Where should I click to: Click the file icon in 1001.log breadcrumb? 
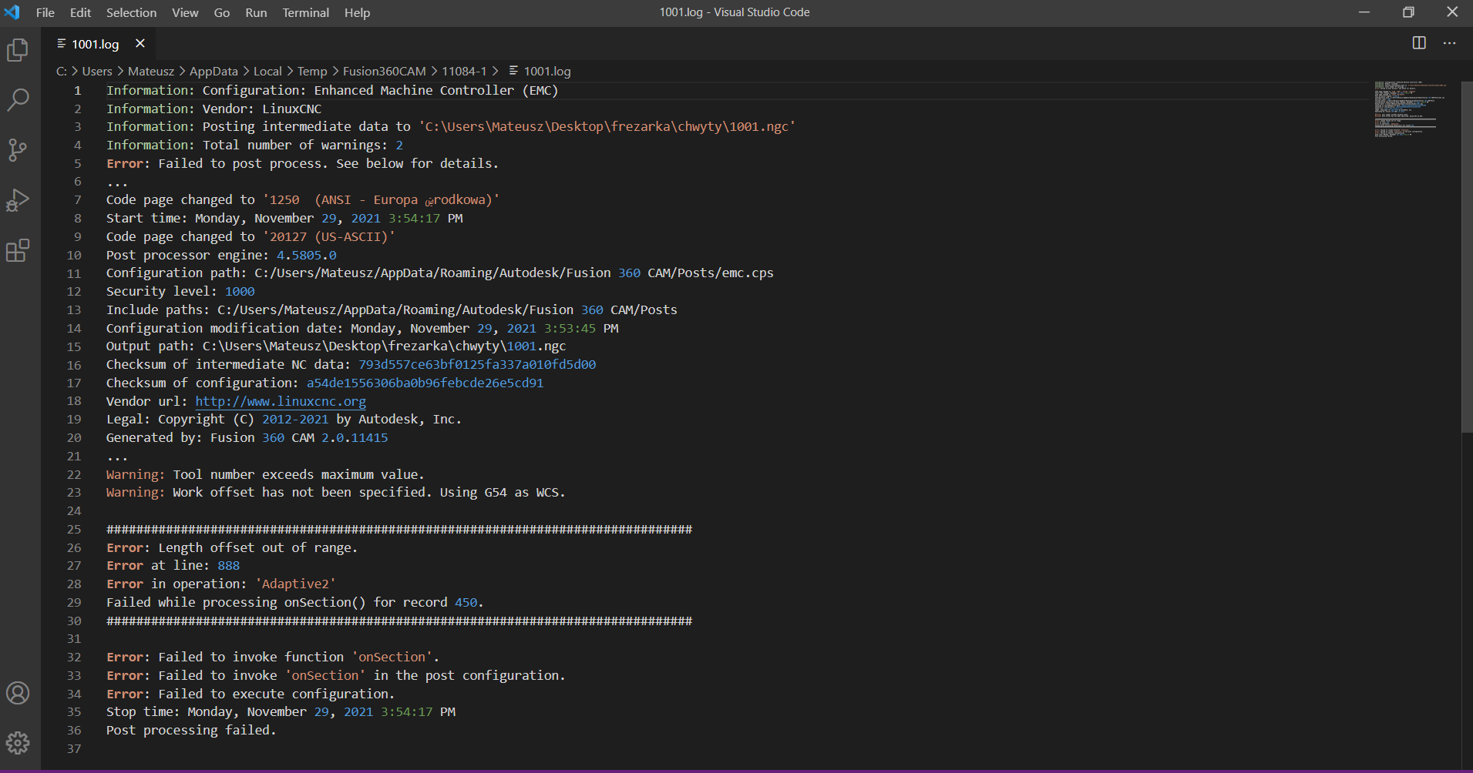513,71
